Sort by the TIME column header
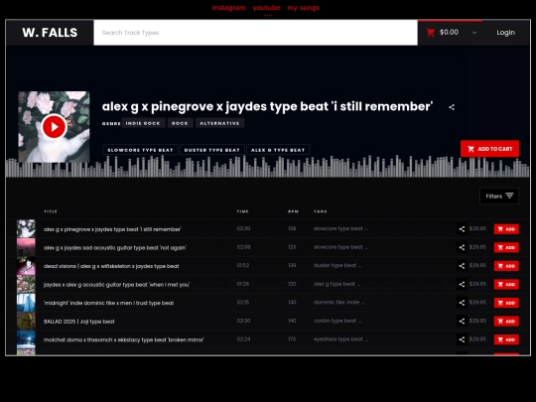This screenshot has height=402, width=536. click(x=243, y=211)
